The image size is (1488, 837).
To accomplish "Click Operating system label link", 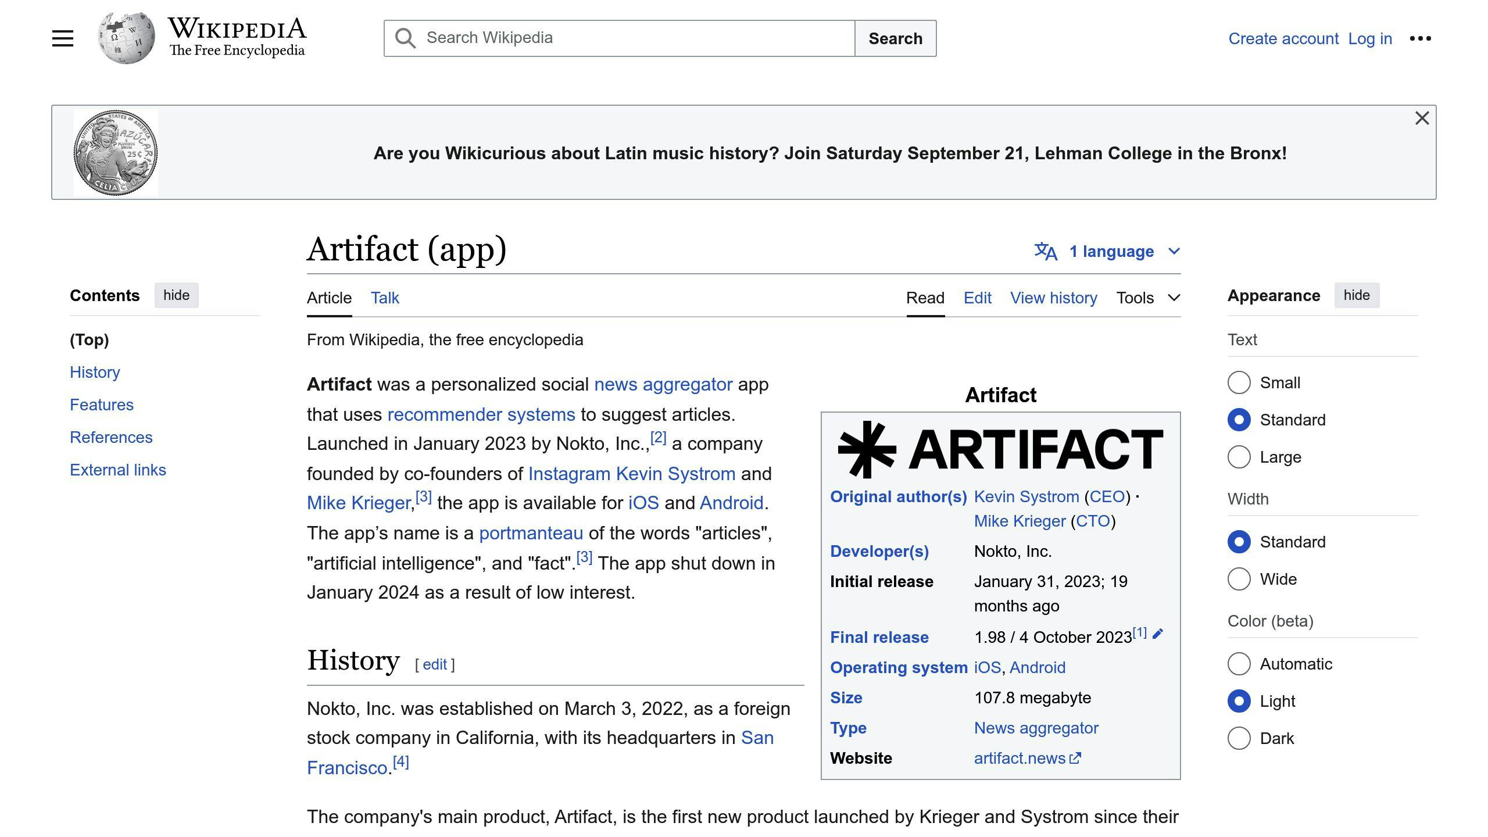I will (x=899, y=667).
